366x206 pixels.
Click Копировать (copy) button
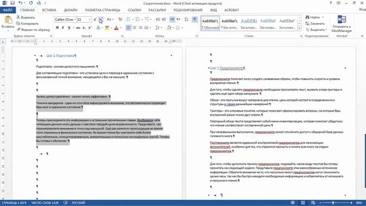click(27, 23)
